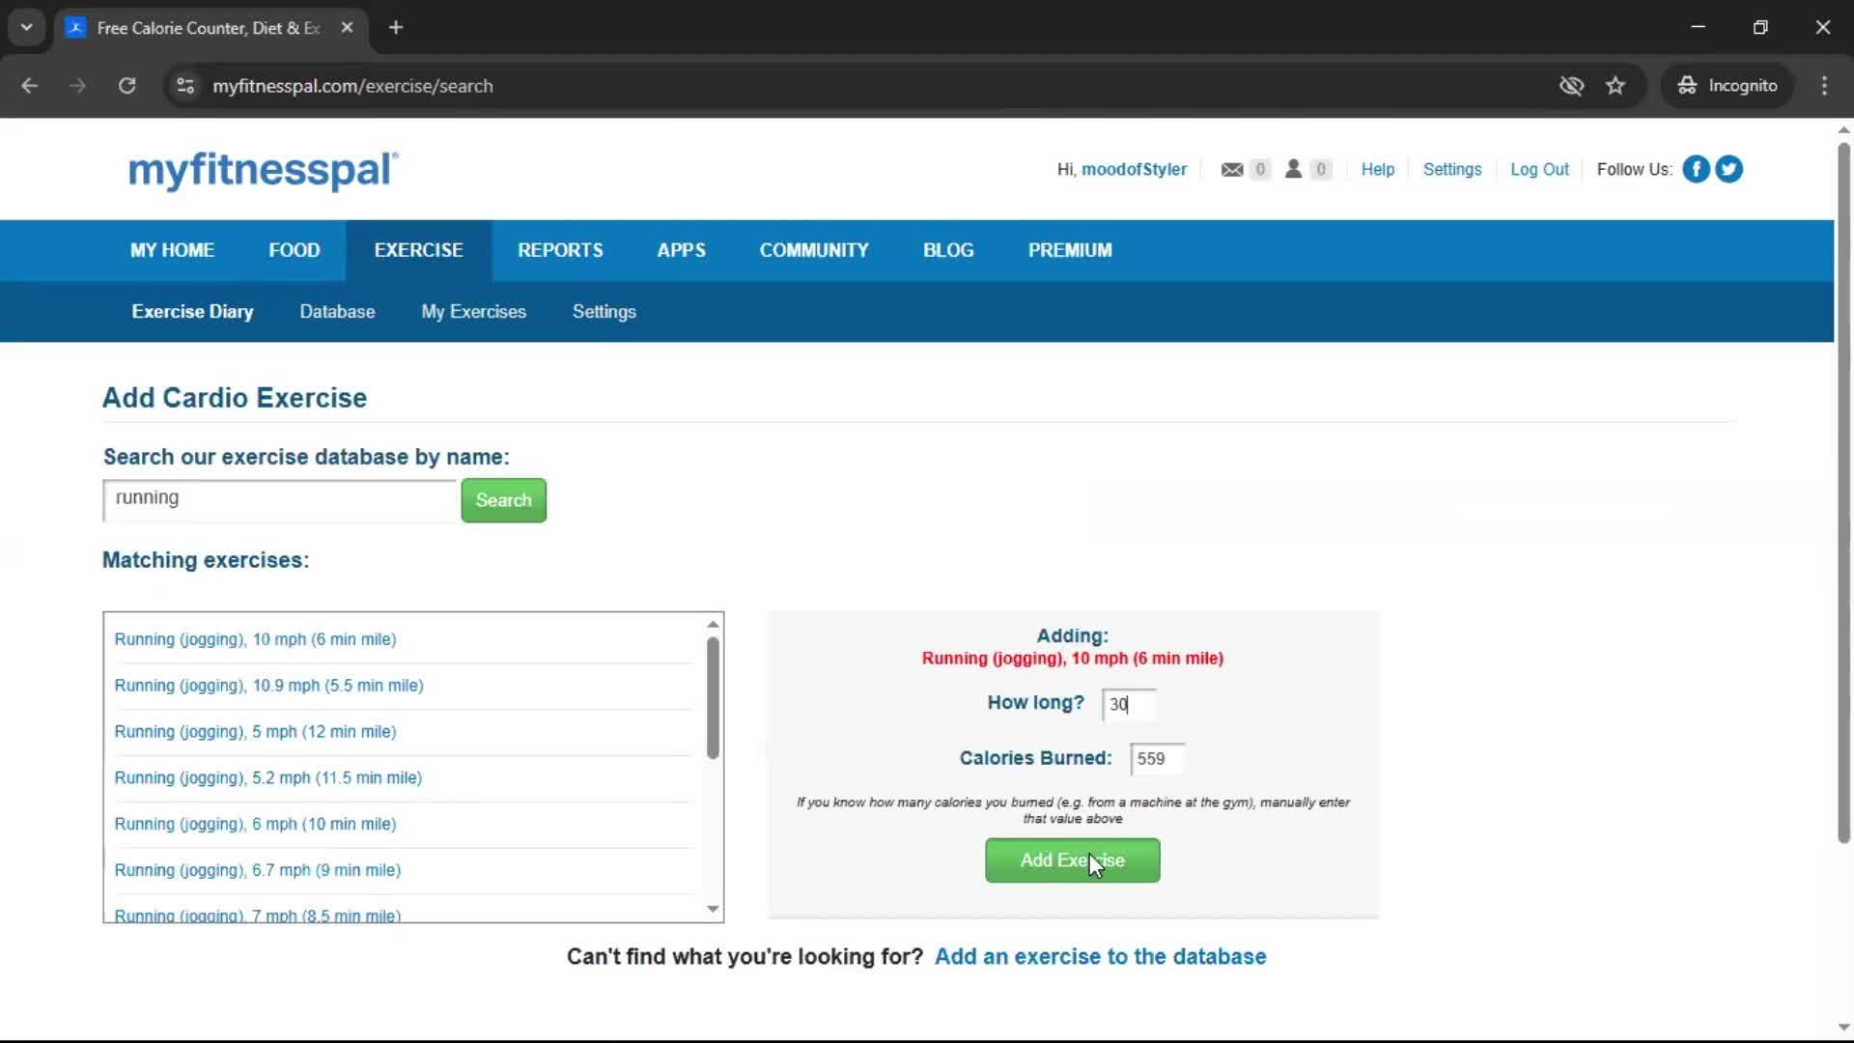1854x1043 pixels.
Task: Select Running (jogging), 10.9 mph (5.5 min mile)
Action: click(x=268, y=686)
